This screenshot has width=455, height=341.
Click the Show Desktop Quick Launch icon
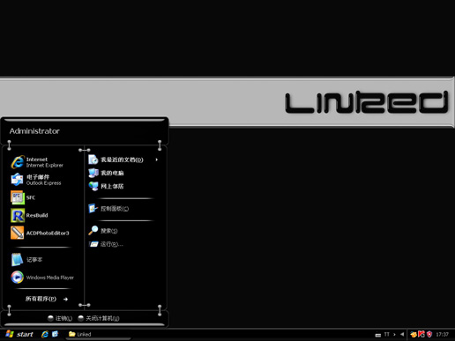(55, 334)
